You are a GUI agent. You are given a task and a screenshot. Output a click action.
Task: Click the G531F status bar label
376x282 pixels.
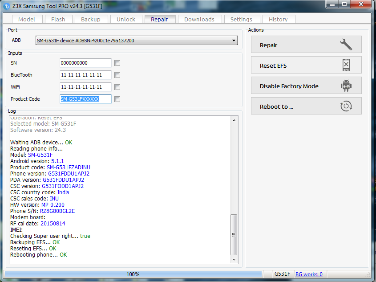[282, 274]
